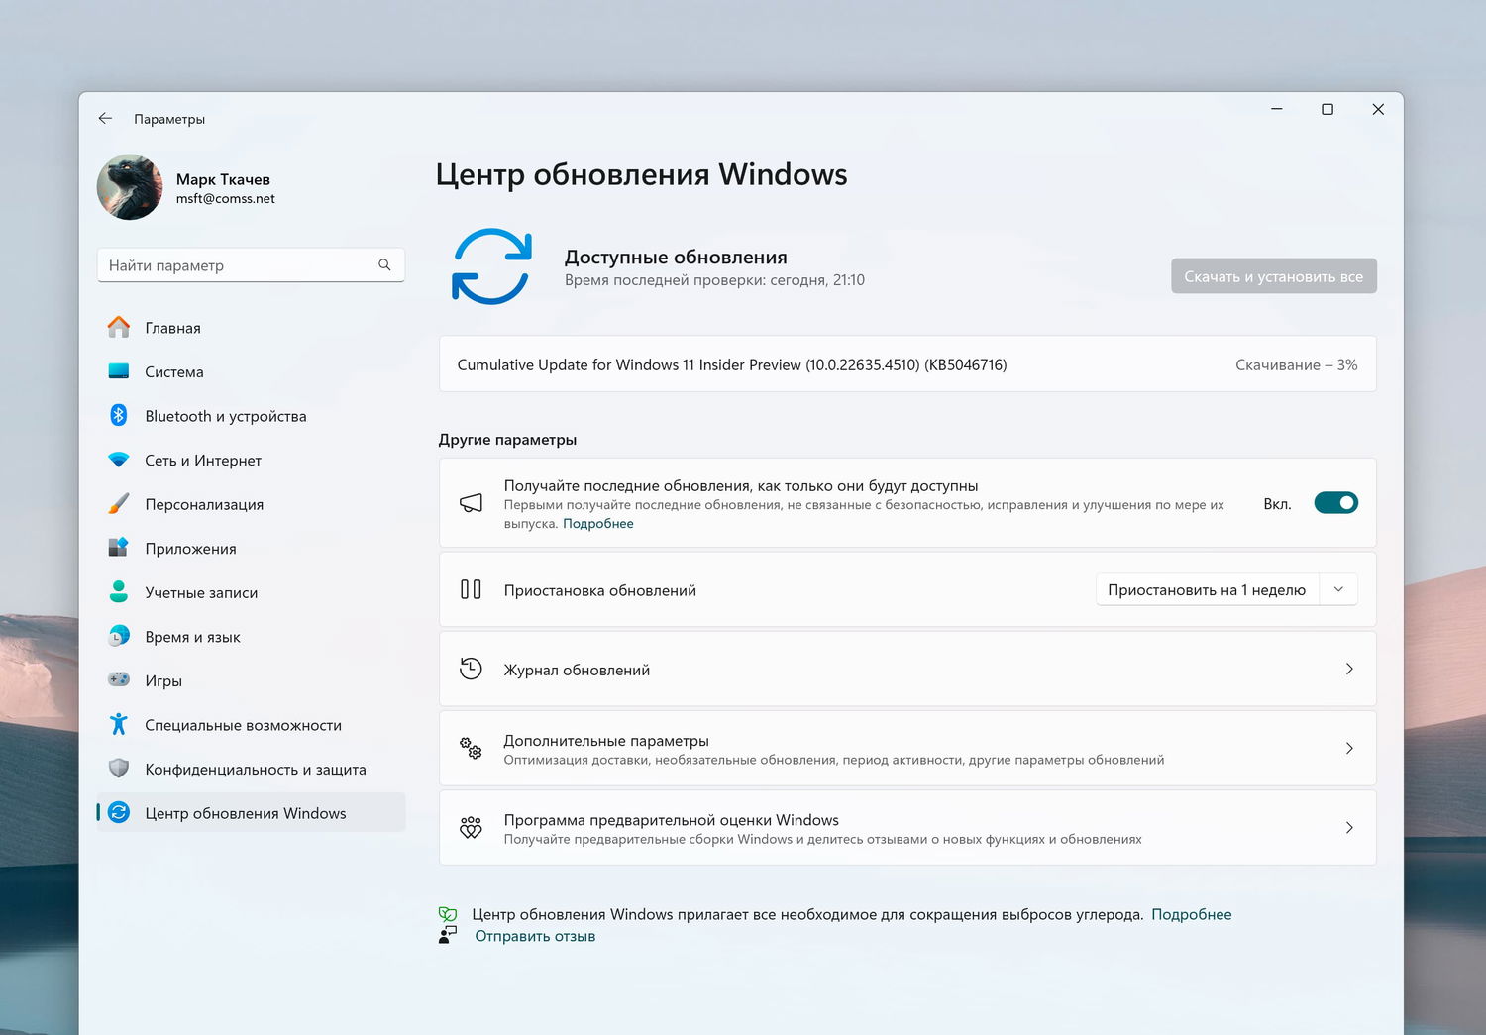This screenshot has height=1035, width=1486.
Task: Click the Журнал обновлений history icon
Action: [x=472, y=669]
